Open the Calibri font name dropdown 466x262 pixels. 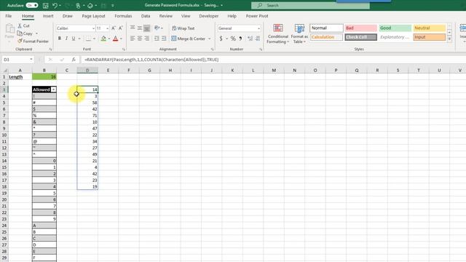93,28
